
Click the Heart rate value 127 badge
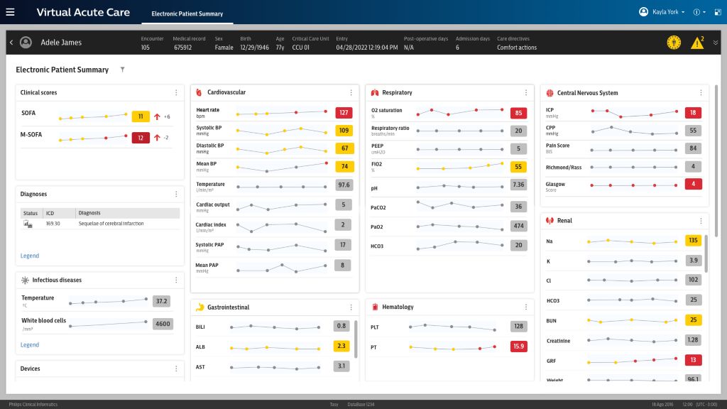pyautogui.click(x=344, y=113)
